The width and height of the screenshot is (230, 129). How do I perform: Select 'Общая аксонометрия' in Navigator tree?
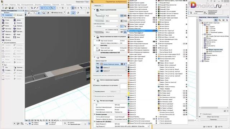(x=214, y=52)
